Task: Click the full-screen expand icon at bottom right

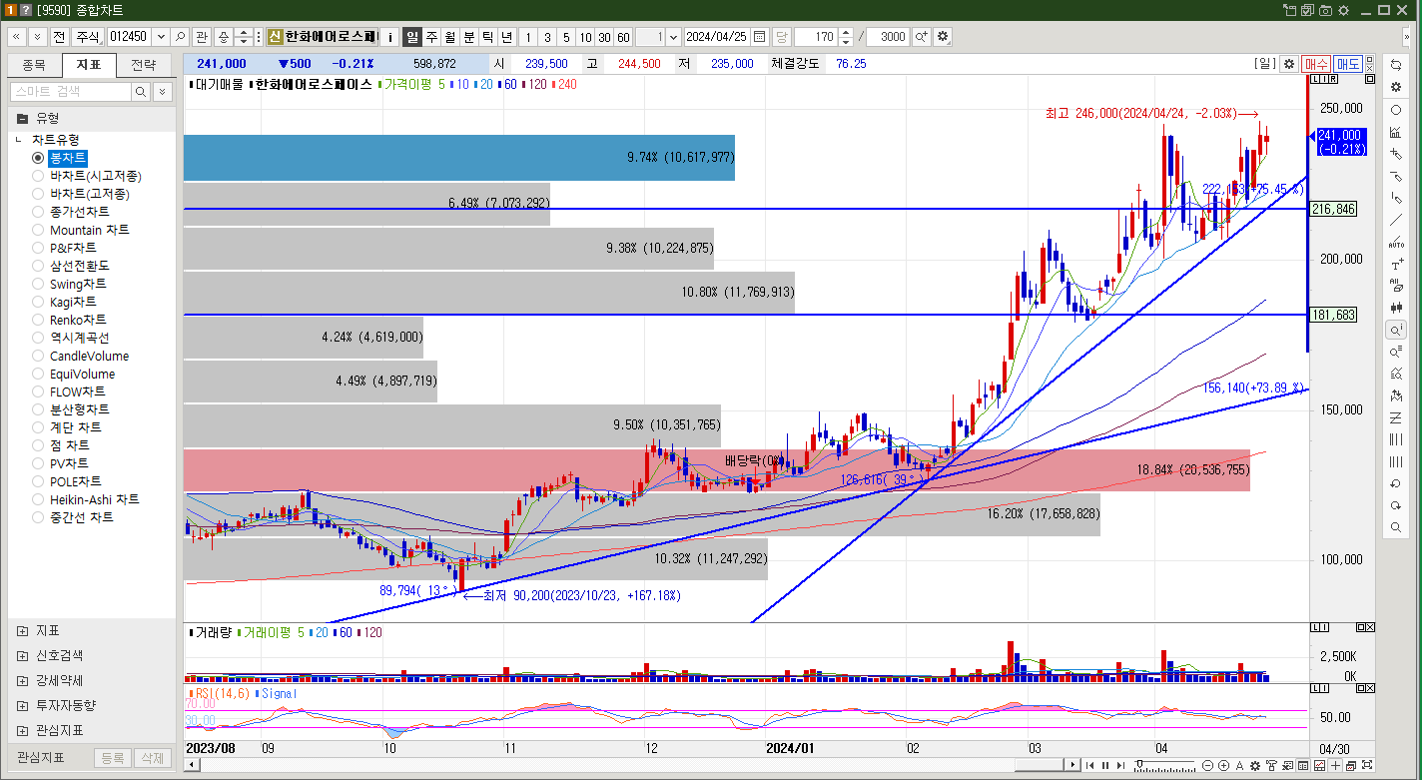Action: click(x=1367, y=766)
